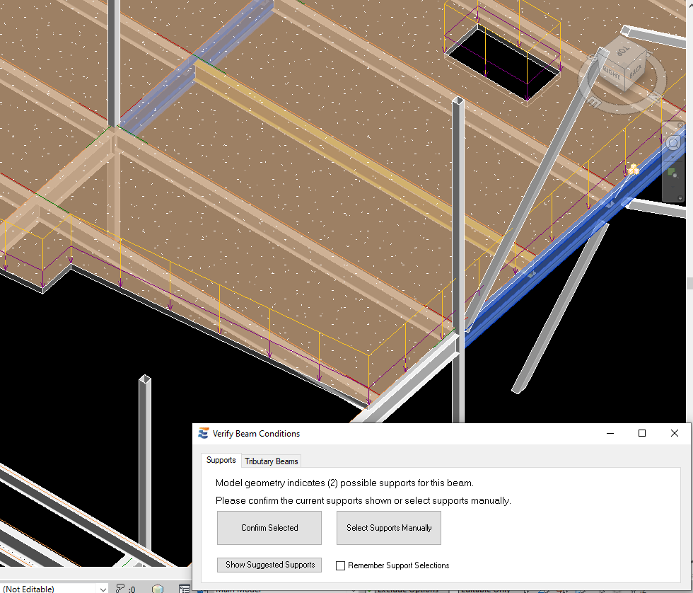Maximize the Verify Beam Conditions dialog
This screenshot has width=693, height=593.
click(642, 433)
